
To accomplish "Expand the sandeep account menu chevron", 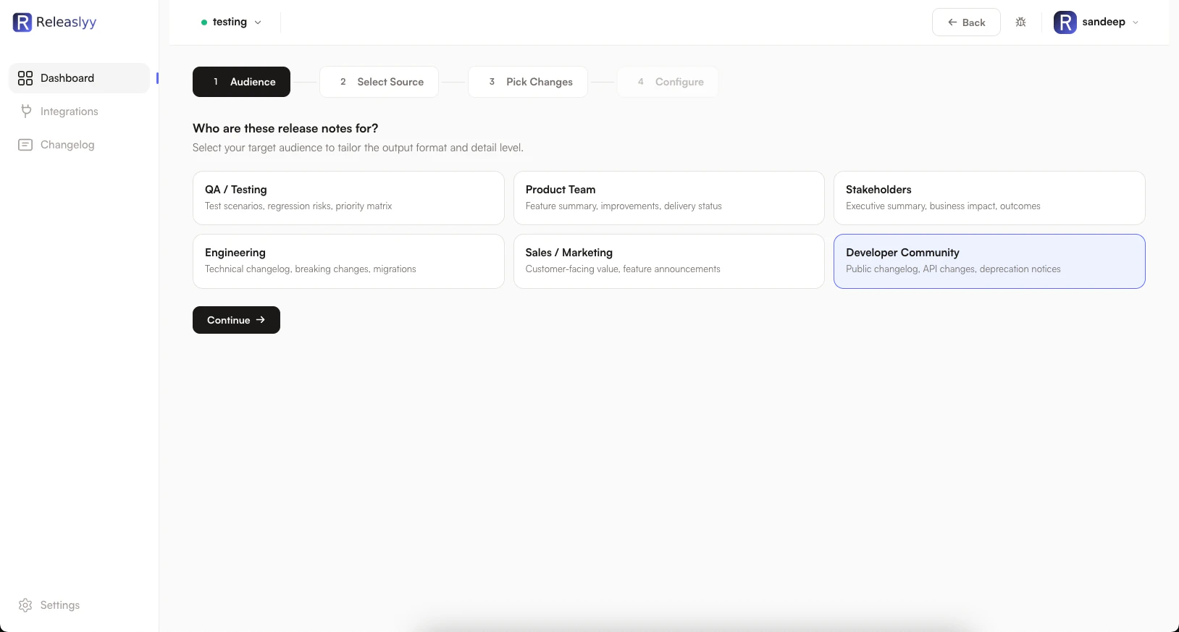I will tap(1136, 22).
